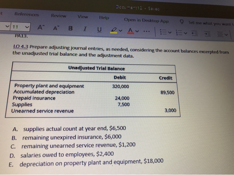Image resolution: width=234 pixels, height=175 pixels.
Task: Click Open in Desktop App
Action: pos(146,21)
